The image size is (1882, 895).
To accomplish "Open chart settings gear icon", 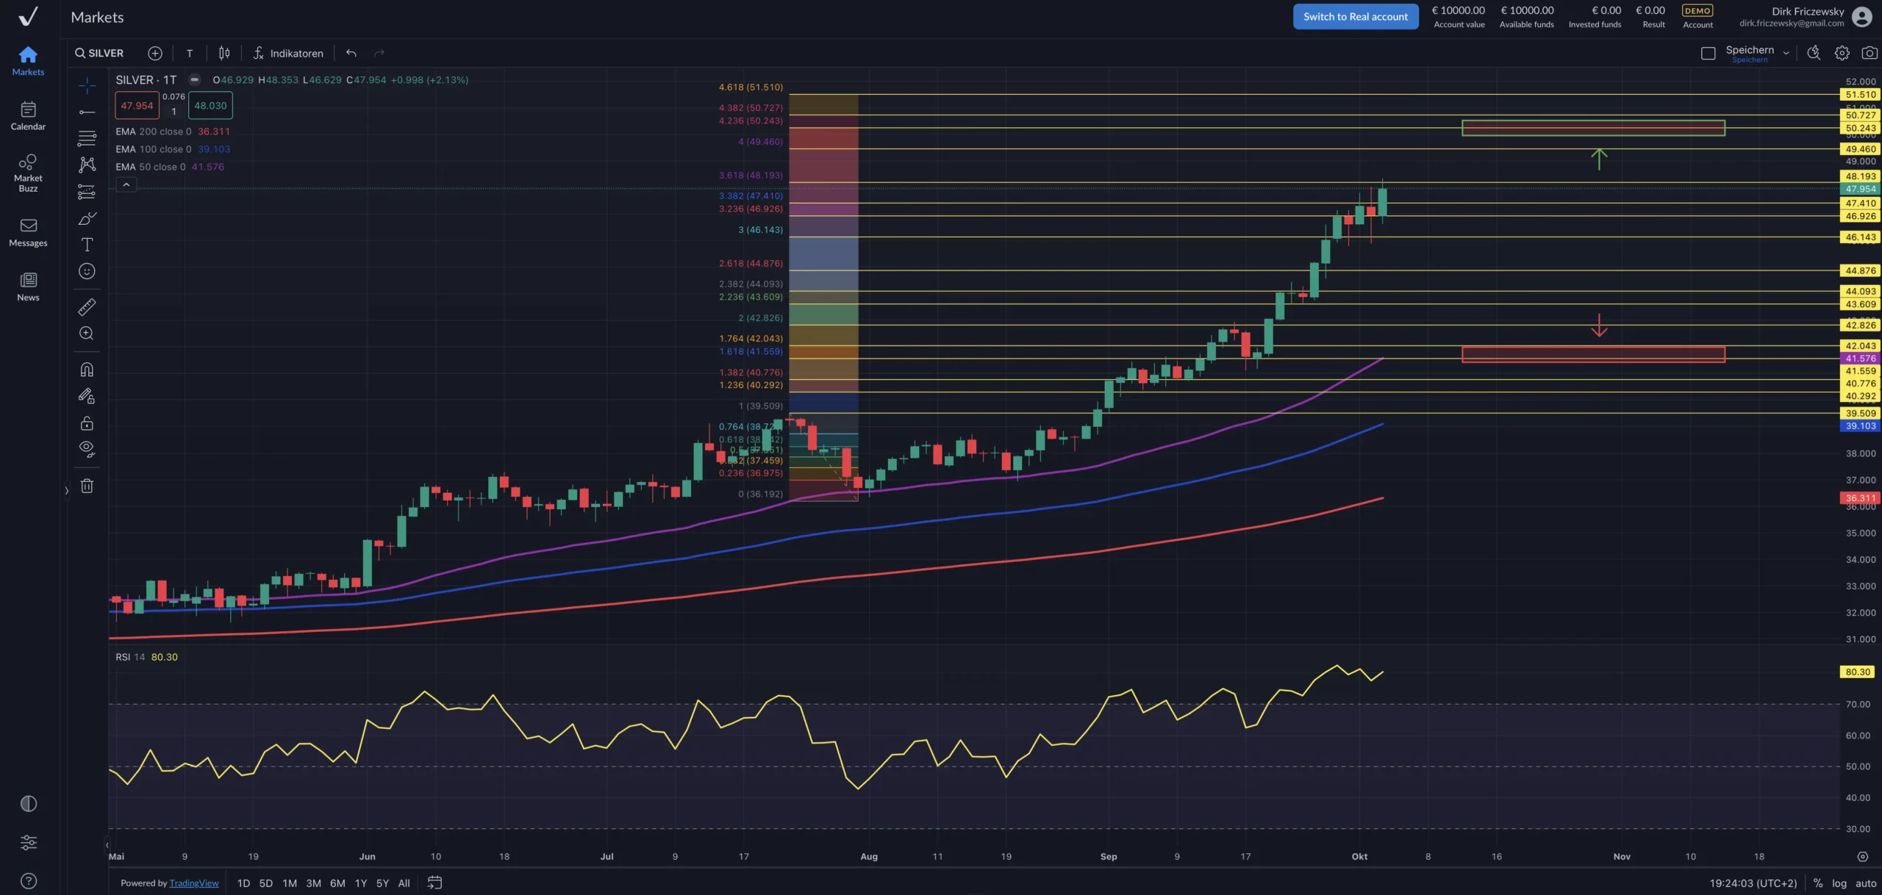I will [1842, 53].
